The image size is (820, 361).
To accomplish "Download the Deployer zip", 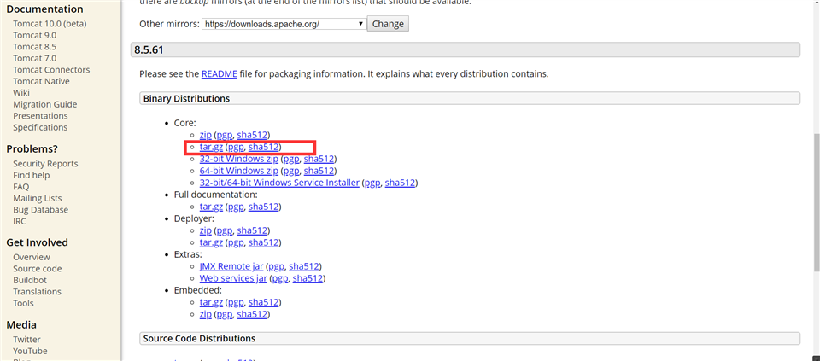I will point(206,230).
